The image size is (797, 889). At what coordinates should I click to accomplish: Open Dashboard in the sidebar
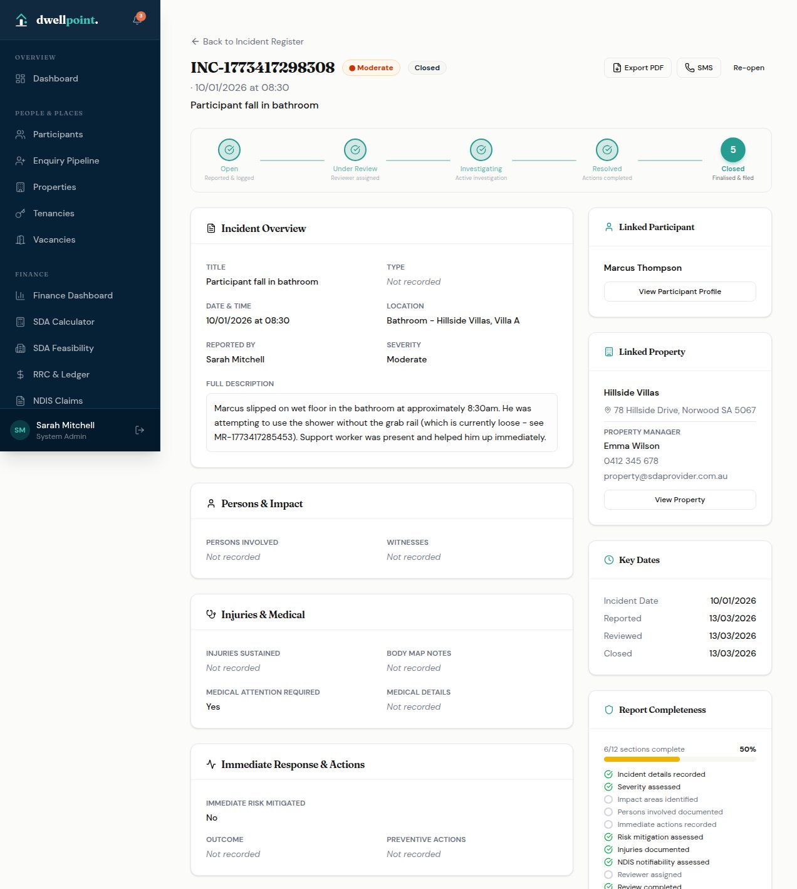(80, 78)
